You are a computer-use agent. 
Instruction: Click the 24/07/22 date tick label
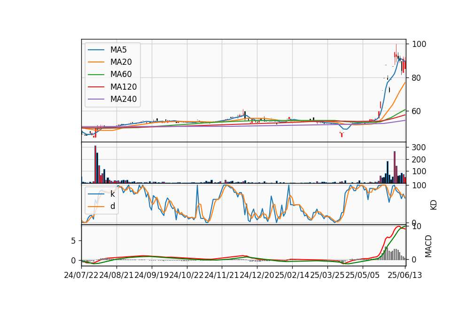point(81,275)
